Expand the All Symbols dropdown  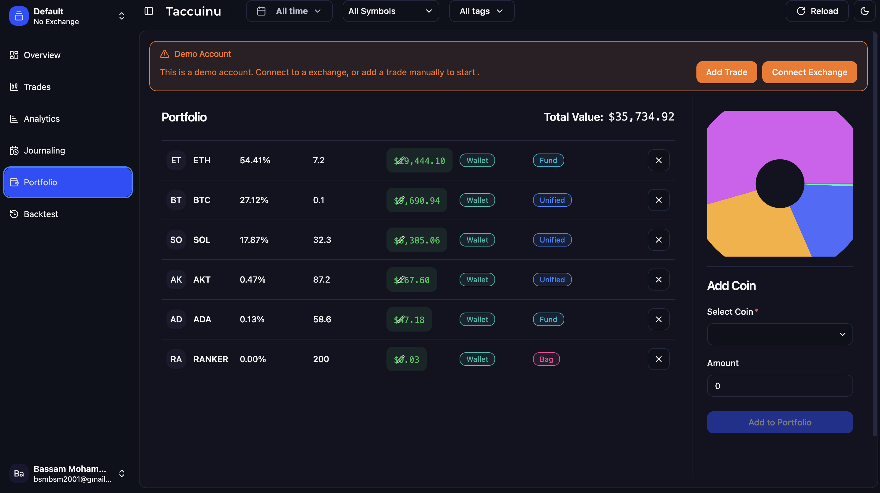390,11
